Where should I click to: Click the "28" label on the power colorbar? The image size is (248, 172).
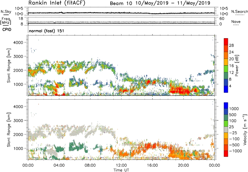pos(231,45)
